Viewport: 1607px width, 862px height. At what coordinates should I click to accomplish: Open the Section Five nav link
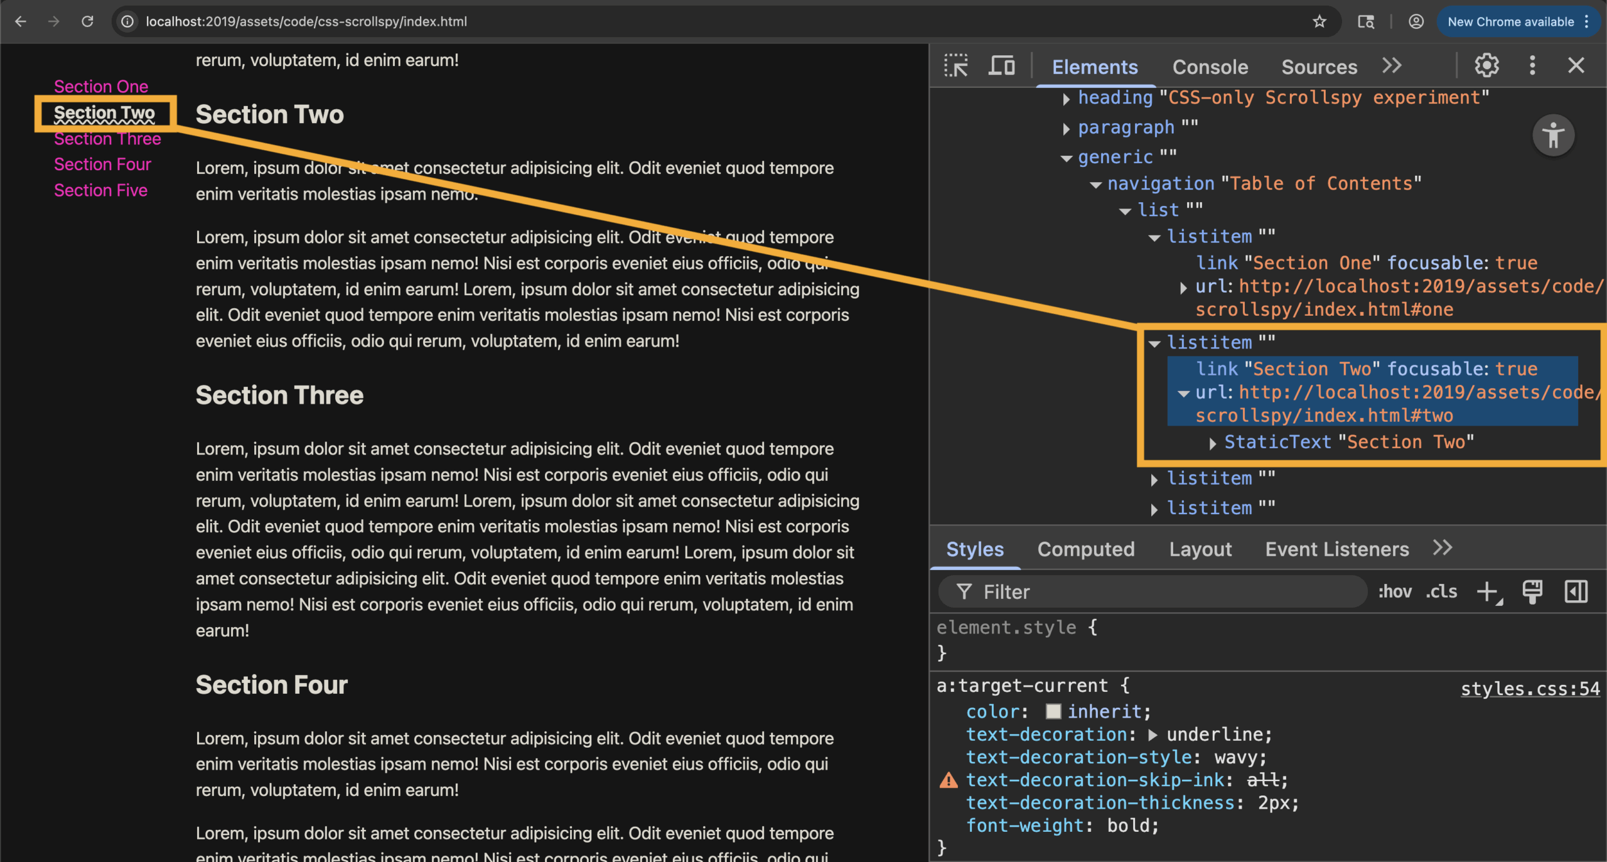(x=100, y=190)
